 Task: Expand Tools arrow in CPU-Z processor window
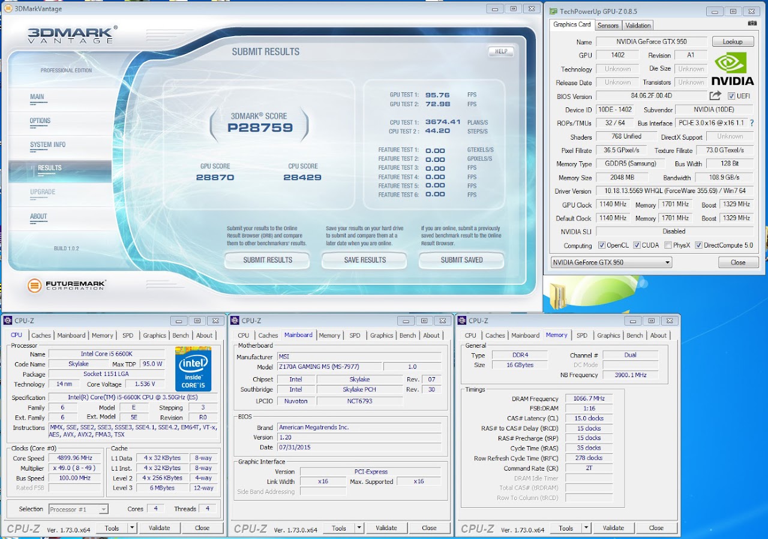pos(131,528)
